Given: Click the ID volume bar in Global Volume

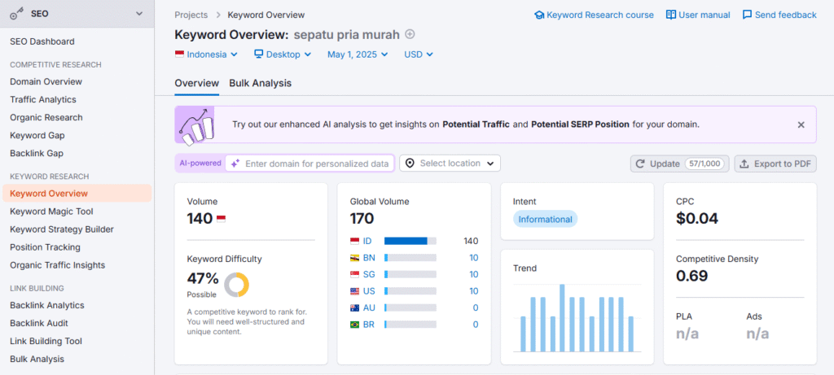Looking at the screenshot, I should coord(410,241).
